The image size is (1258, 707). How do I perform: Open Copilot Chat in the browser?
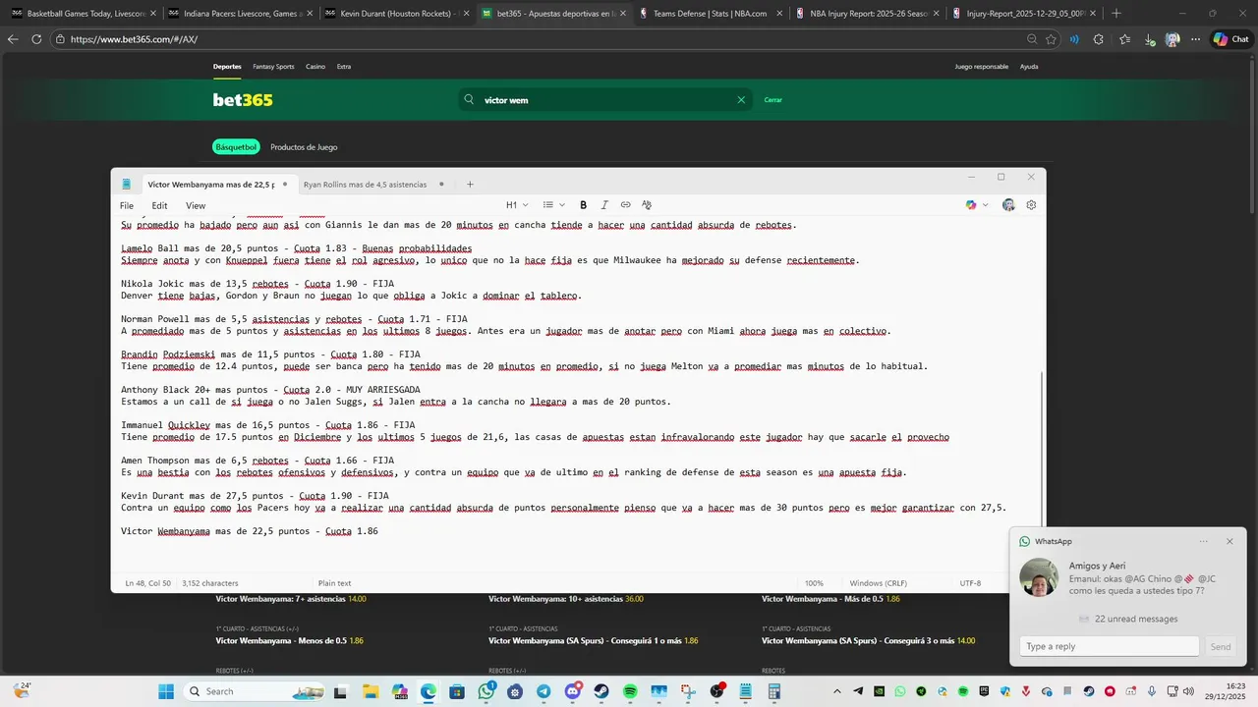pyautogui.click(x=1230, y=39)
